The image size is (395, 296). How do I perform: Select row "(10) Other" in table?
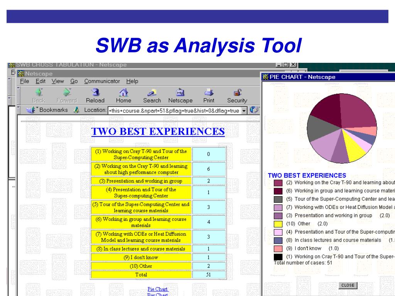(x=158, y=266)
